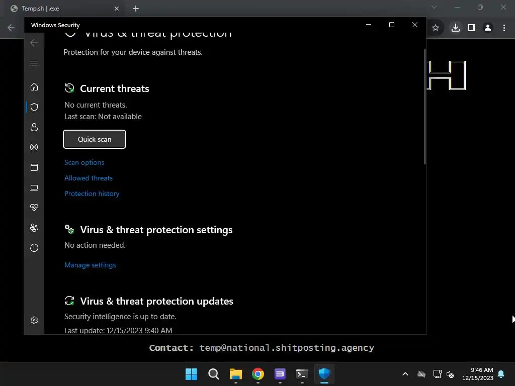The height and width of the screenshot is (386, 515).
Task: Open a new browser tab
Action: tap(136, 9)
